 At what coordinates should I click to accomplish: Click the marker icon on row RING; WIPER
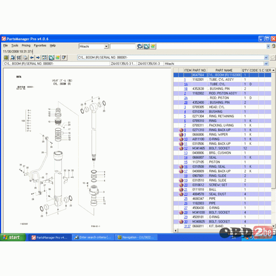tap(181, 135)
